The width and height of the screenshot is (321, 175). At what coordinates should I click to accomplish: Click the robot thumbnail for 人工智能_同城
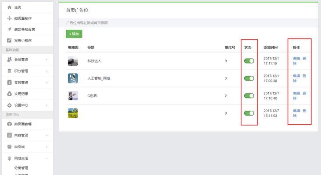73,78
